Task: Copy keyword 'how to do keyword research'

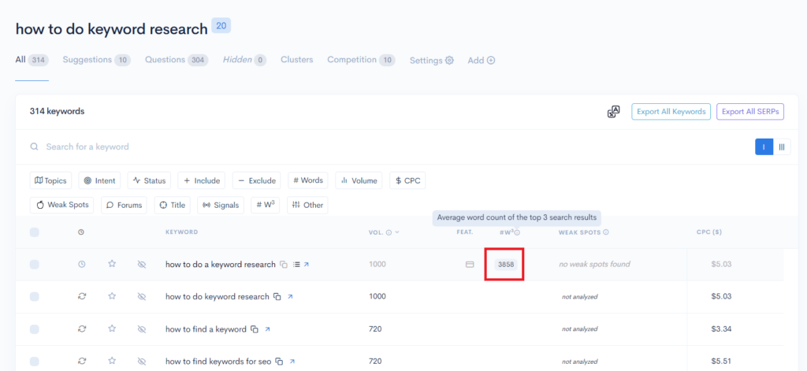Action: coord(277,297)
